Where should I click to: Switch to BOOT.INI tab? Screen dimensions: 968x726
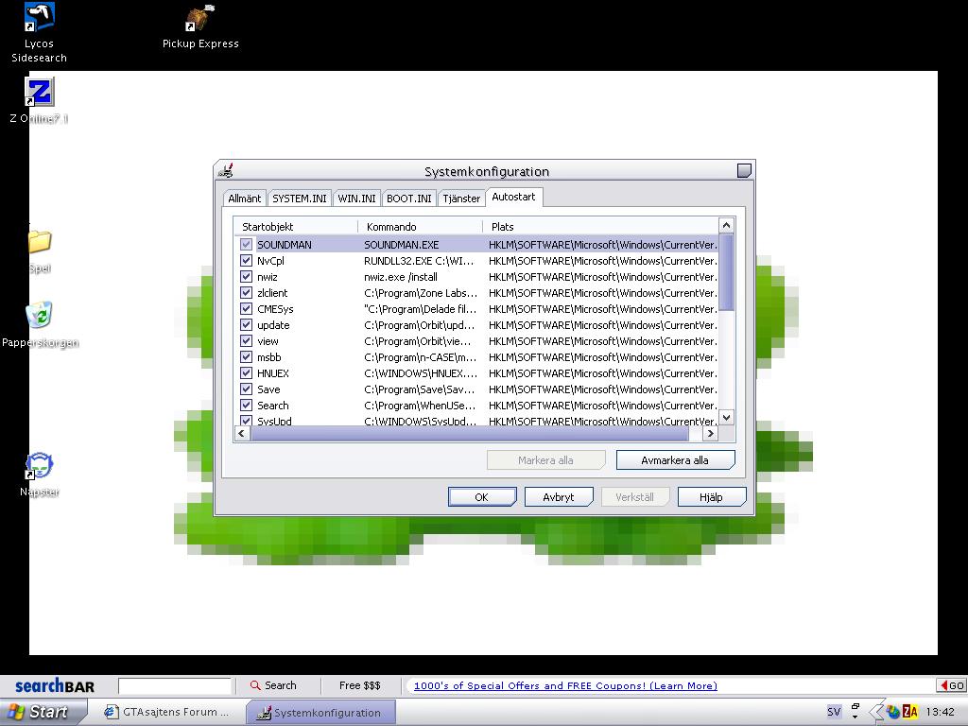(x=408, y=199)
